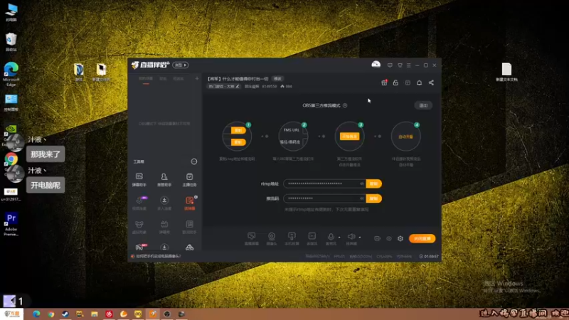Open the settings gear in bottom bar

point(400,238)
